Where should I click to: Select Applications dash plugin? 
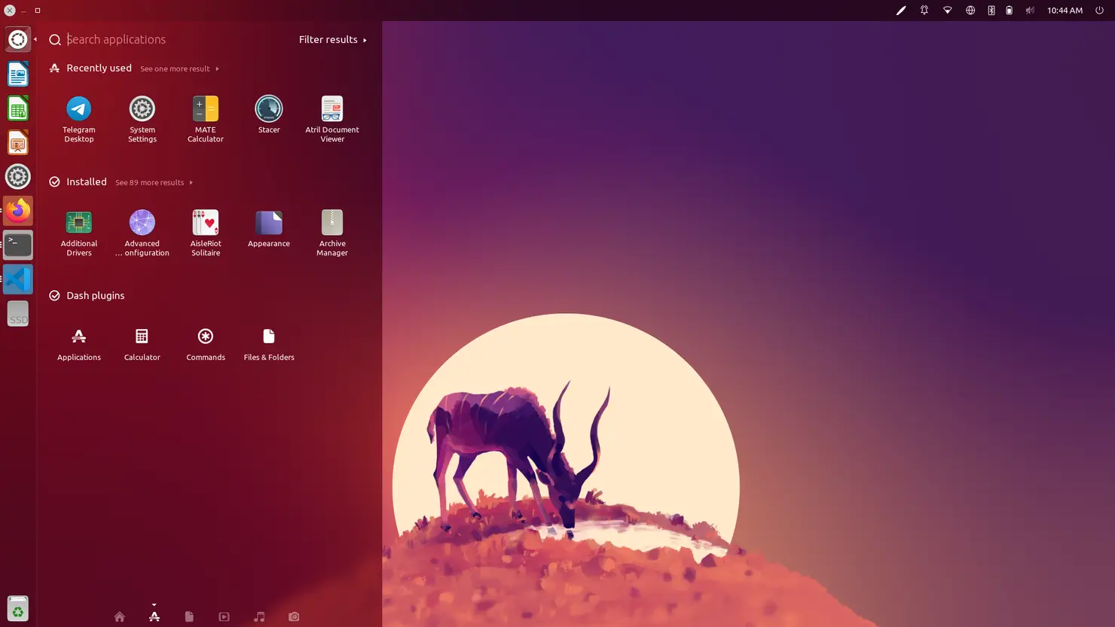coord(78,344)
